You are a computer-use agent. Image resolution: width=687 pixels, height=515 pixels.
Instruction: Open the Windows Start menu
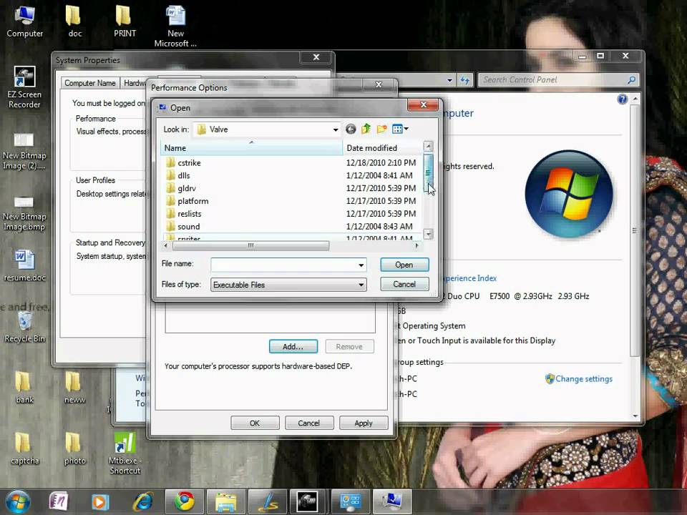(x=18, y=502)
